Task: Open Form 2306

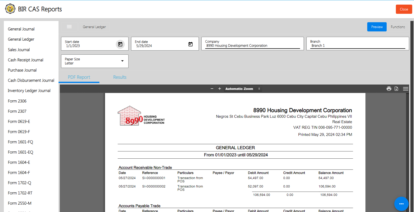Action: coord(17,101)
